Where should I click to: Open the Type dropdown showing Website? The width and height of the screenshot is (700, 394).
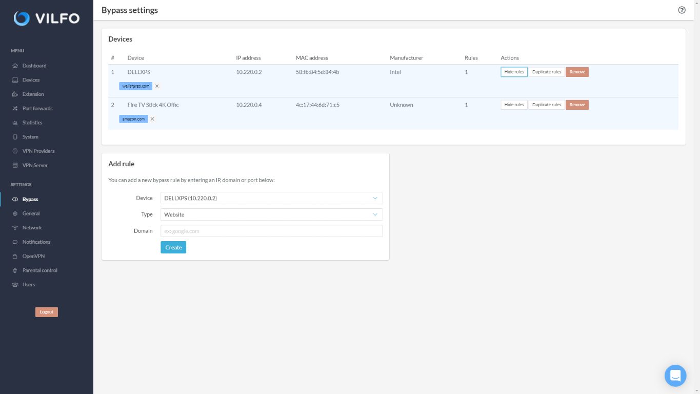click(x=271, y=214)
